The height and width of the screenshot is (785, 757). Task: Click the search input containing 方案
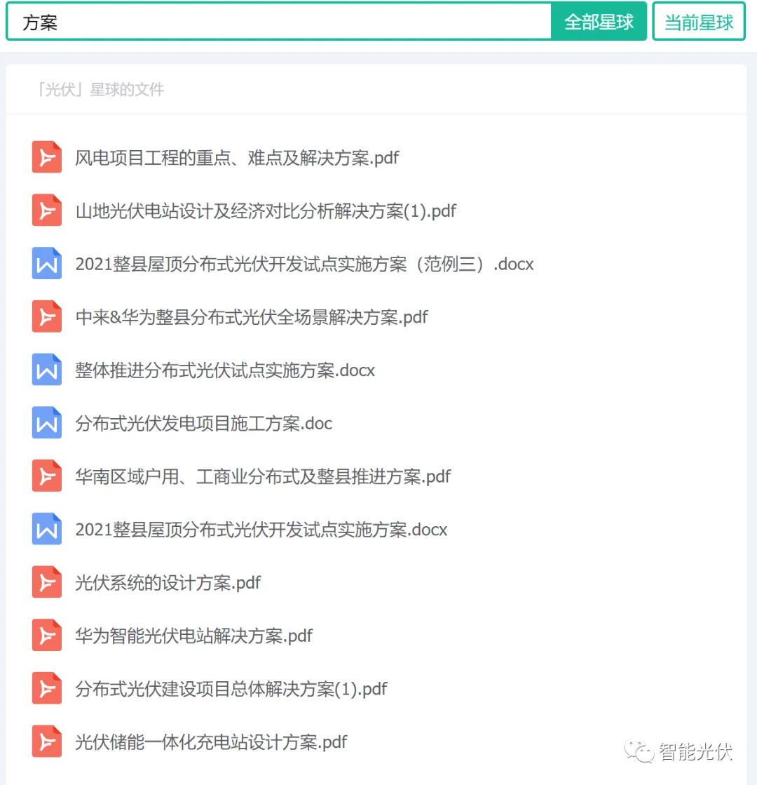pos(279,22)
